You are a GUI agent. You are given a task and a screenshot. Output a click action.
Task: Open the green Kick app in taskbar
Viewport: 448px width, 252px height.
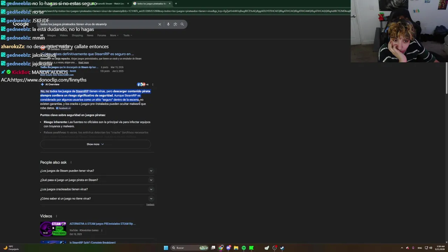(x=251, y=248)
